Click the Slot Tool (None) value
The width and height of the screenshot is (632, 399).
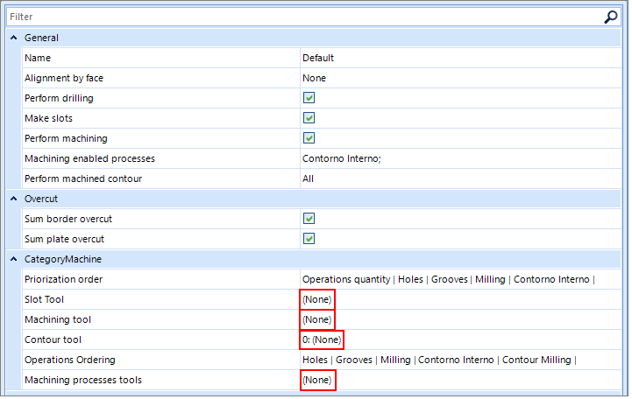point(316,299)
